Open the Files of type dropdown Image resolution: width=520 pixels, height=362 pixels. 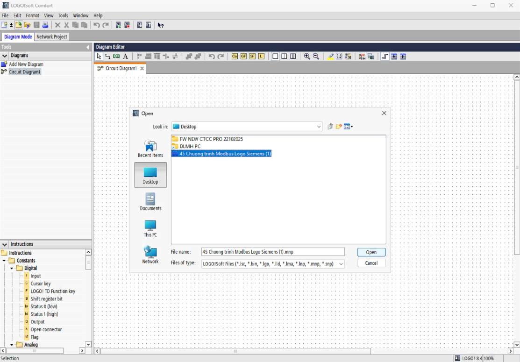point(341,264)
